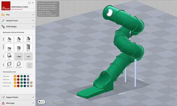The width and height of the screenshot is (177, 106).
Task: Add the round Start-panel piece
Action: point(19,65)
